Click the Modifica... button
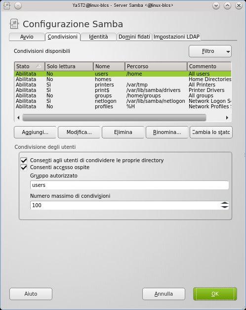 (79, 133)
